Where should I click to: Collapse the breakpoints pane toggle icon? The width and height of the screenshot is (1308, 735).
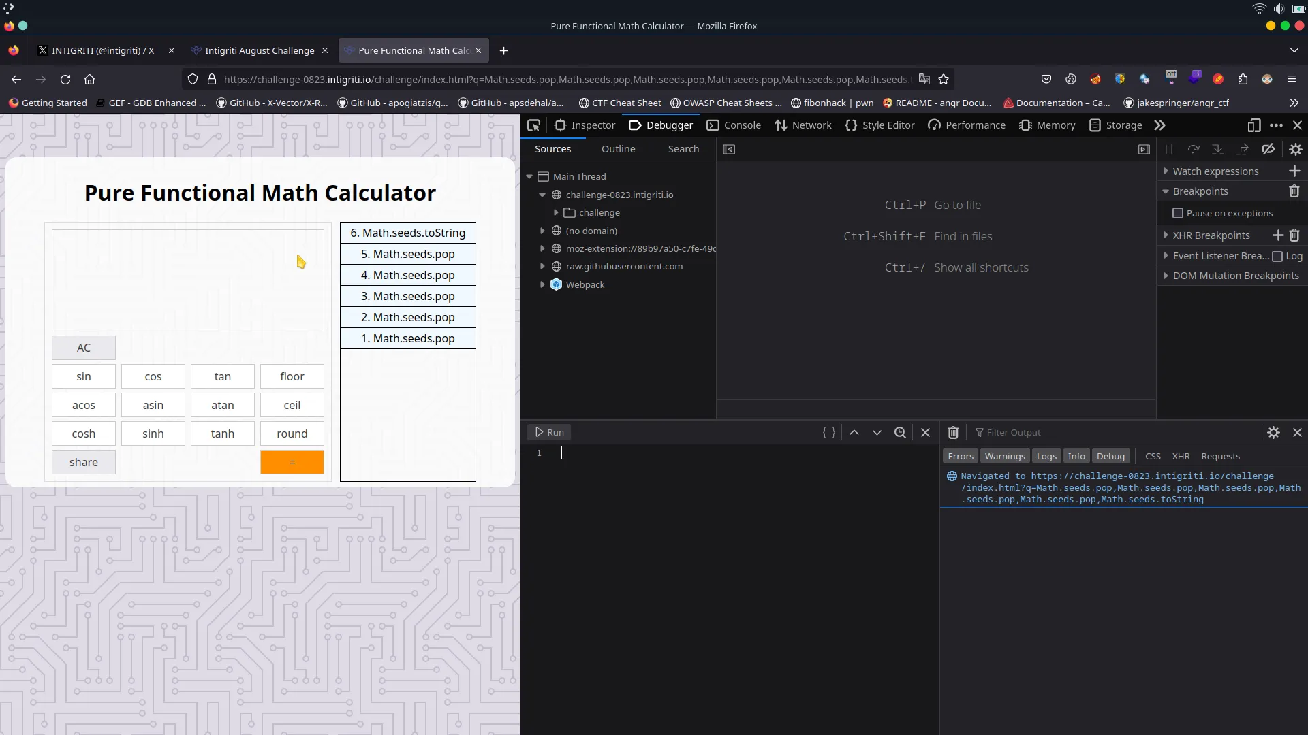pyautogui.click(x=1144, y=149)
